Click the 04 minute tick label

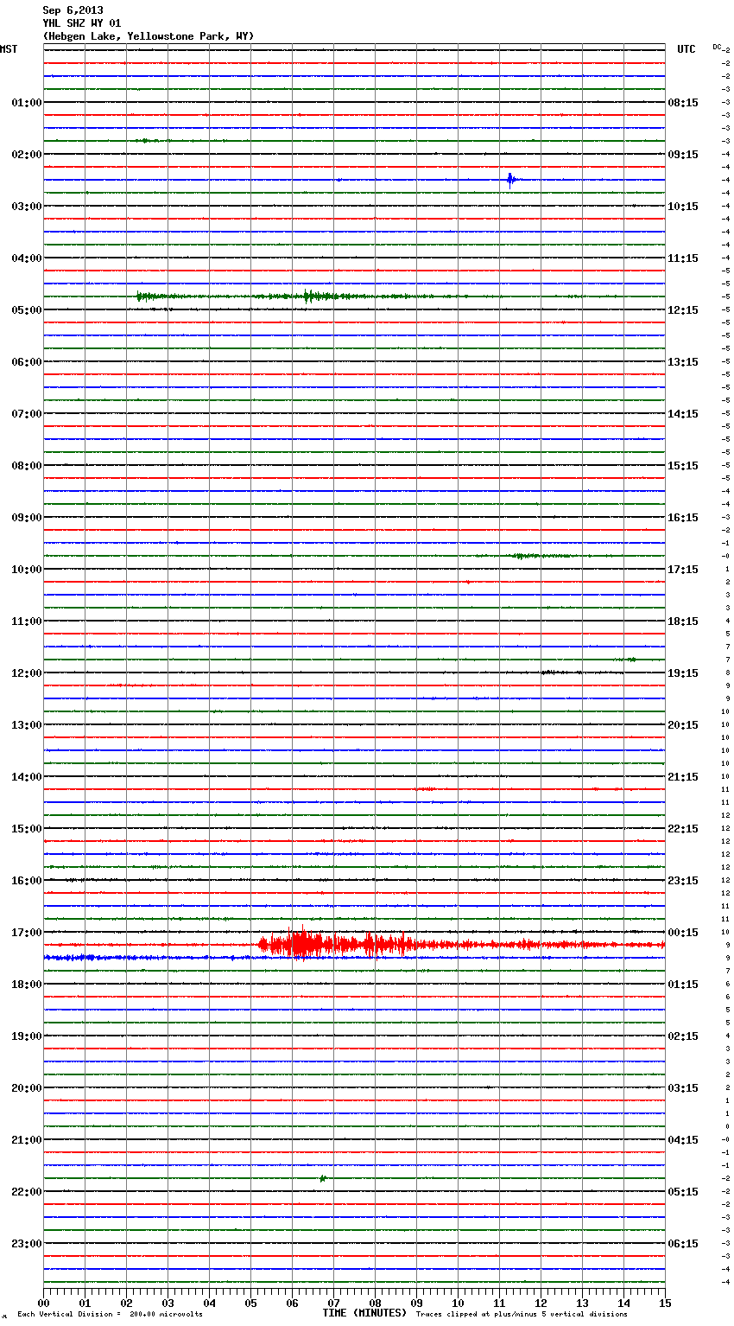pyautogui.click(x=209, y=1303)
